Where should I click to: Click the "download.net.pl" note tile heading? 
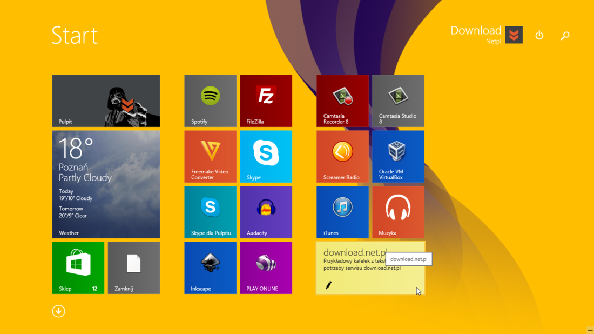(x=355, y=252)
